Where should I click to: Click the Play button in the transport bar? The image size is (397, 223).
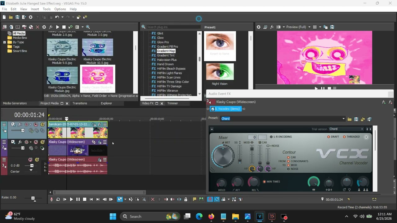pos(71,199)
